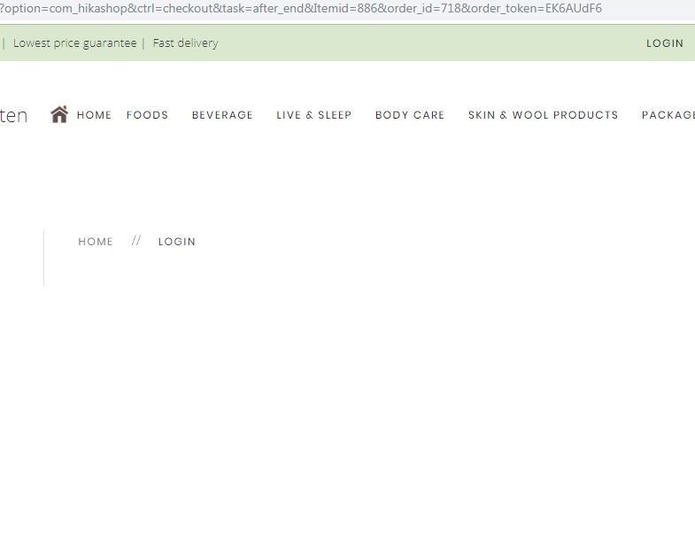Click LOGIN in the breadcrumb trail
695x556 pixels.
pyautogui.click(x=176, y=242)
